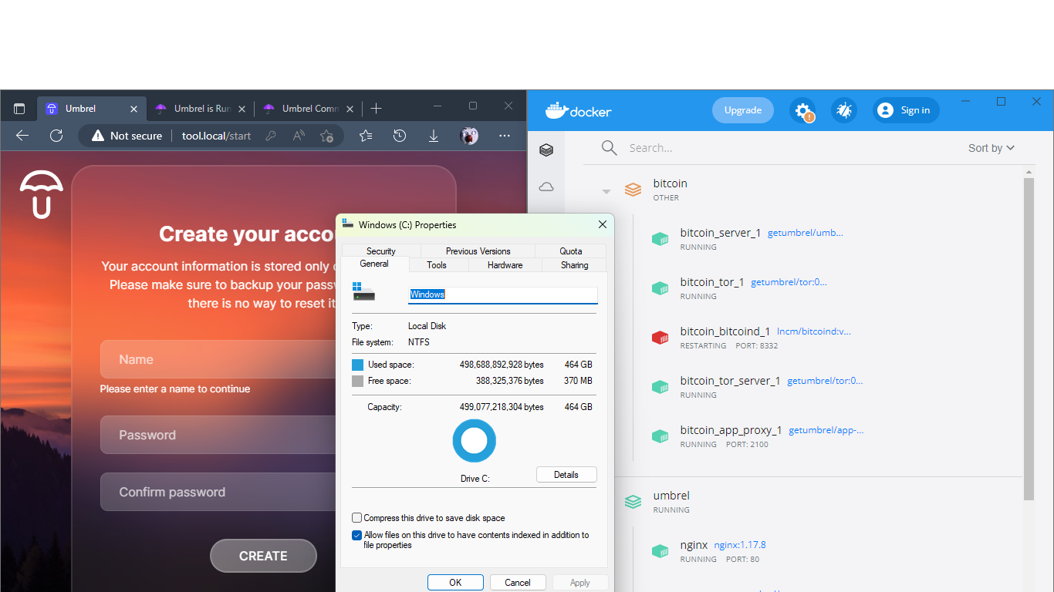
Task: Click bitcoin stack icon in Docker
Action: [x=633, y=190]
